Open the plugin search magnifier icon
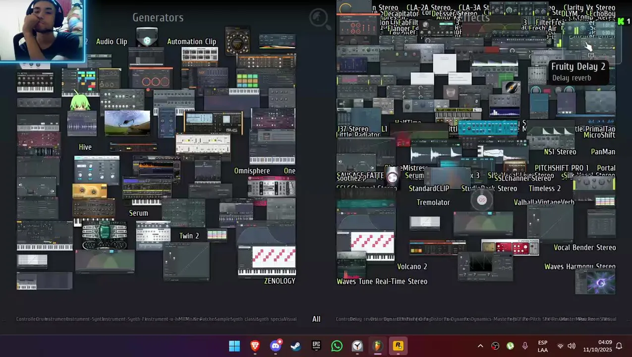 click(x=319, y=18)
